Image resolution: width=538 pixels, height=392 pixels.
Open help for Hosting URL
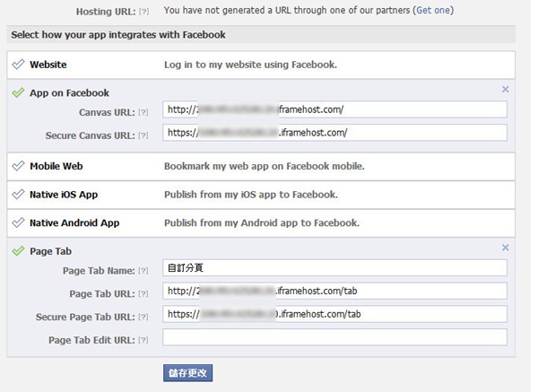144,12
